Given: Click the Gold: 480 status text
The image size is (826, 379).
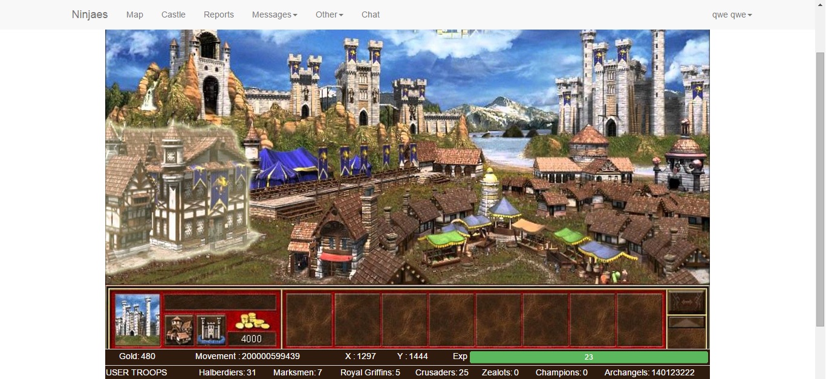Looking at the screenshot, I should pos(137,357).
